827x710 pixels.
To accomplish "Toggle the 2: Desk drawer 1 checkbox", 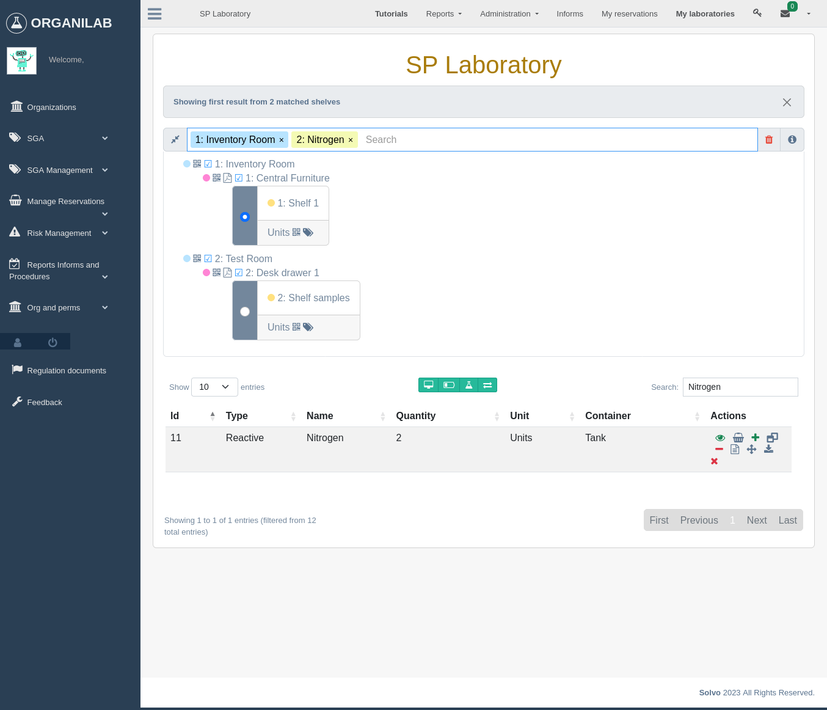I will [x=239, y=273].
